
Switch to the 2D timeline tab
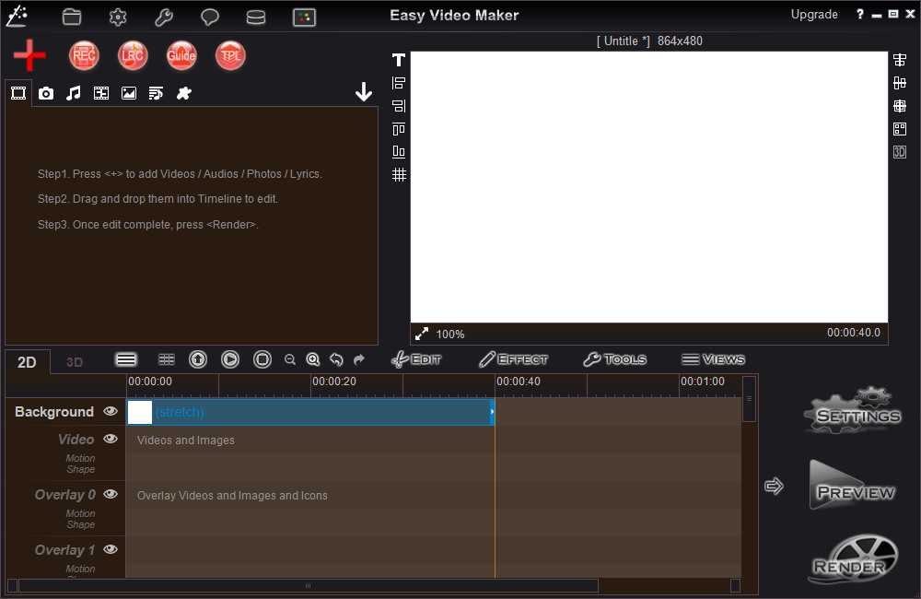click(27, 362)
